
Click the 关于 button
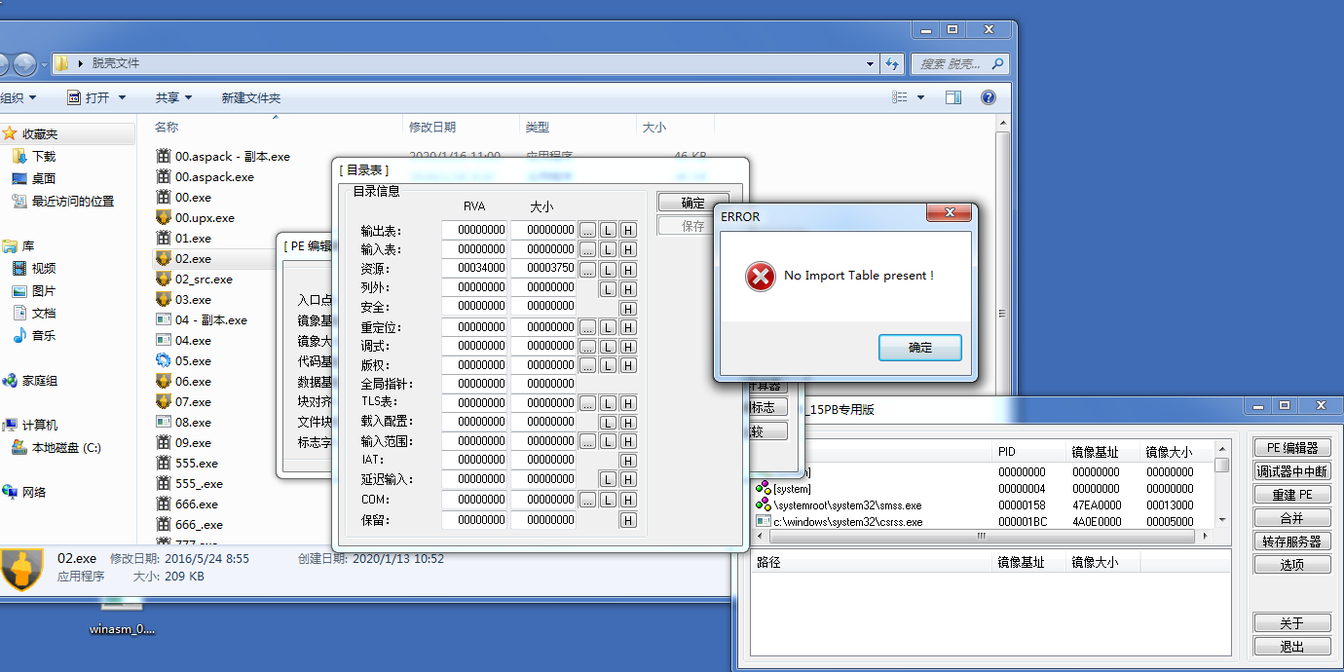click(x=1291, y=623)
